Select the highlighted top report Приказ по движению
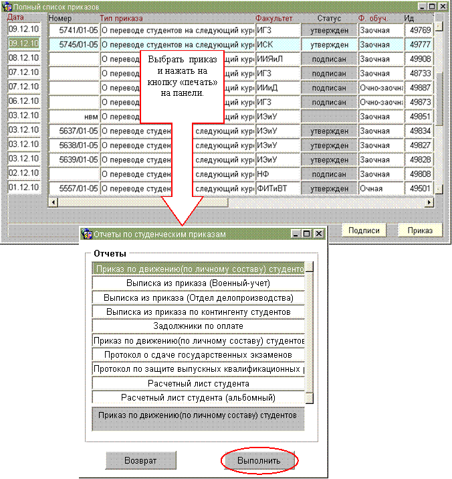 tap(198, 269)
